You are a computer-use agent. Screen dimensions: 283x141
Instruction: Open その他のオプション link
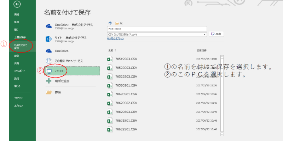116,38
